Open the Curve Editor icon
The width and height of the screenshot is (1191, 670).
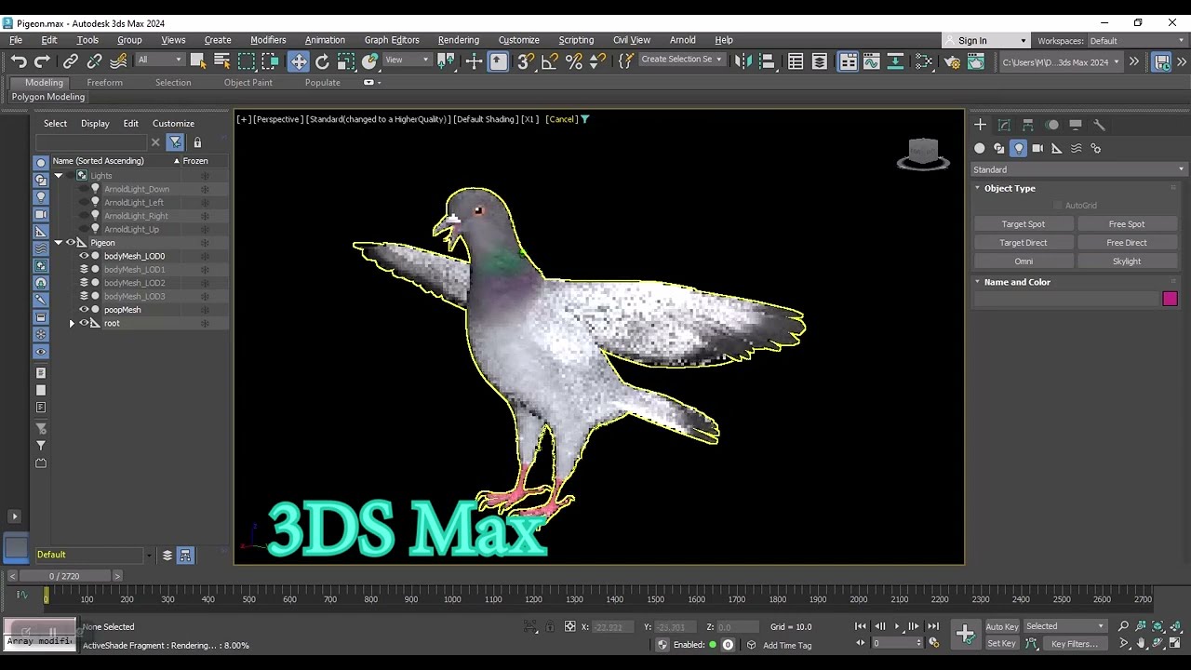872,61
